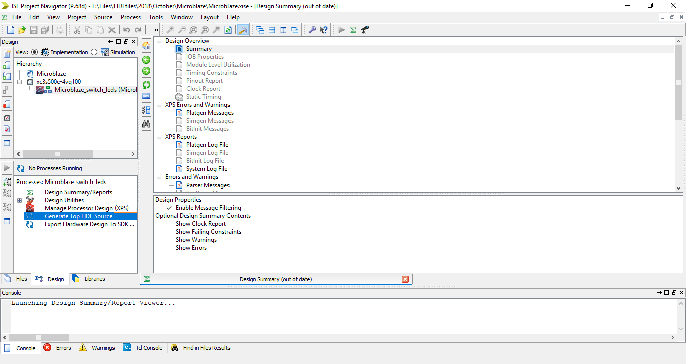Open Find in Files Results tab

201,348
